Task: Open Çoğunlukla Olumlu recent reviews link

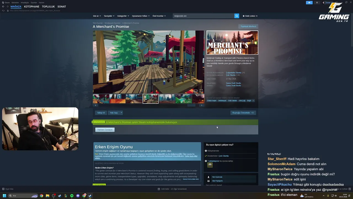Action: pyautogui.click(x=234, y=73)
